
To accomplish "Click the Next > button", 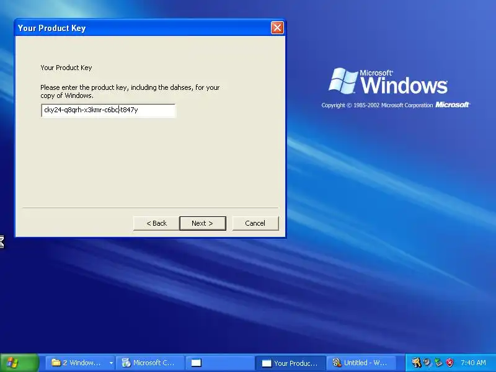I will 203,223.
